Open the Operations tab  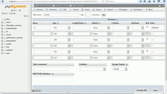[x=136, y=10]
